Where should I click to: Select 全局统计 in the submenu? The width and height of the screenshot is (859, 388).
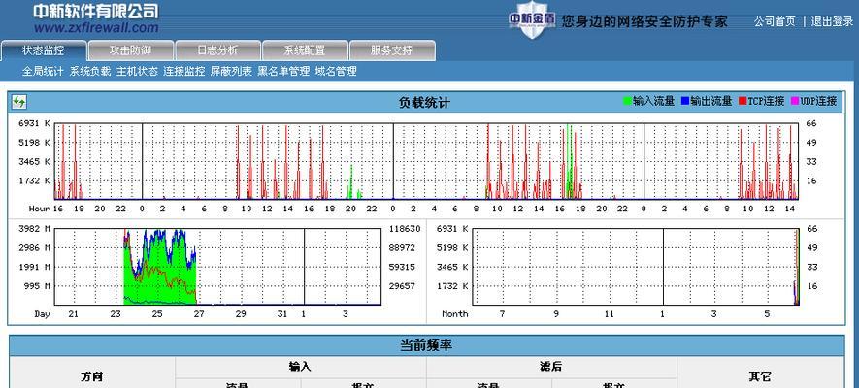click(43, 71)
